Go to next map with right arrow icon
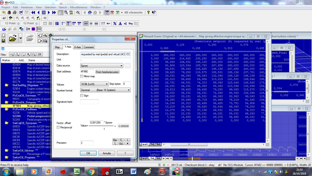Image resolution: width=312 pixels, height=176 pixels. pyautogui.click(x=49, y=13)
